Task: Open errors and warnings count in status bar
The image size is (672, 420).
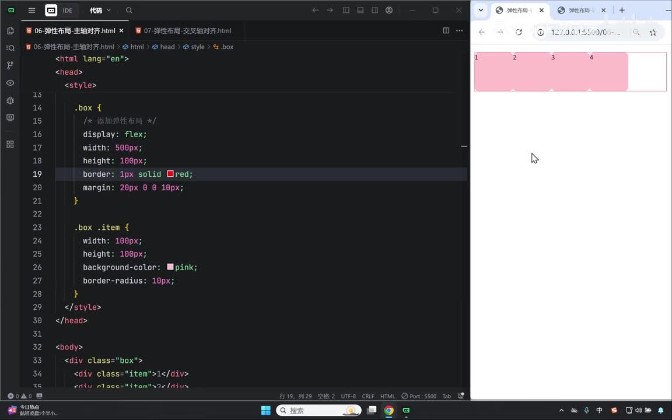Action: [x=20, y=396]
